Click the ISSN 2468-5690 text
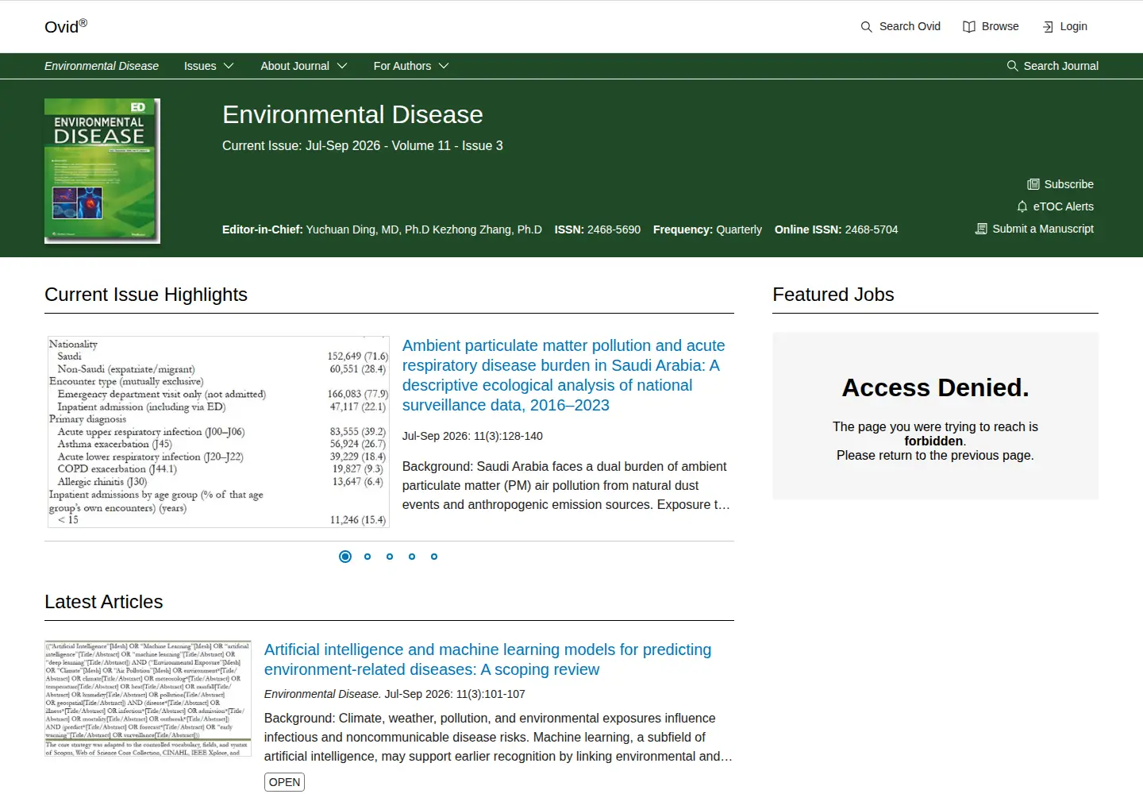Image resolution: width=1143 pixels, height=794 pixels. [x=598, y=229]
